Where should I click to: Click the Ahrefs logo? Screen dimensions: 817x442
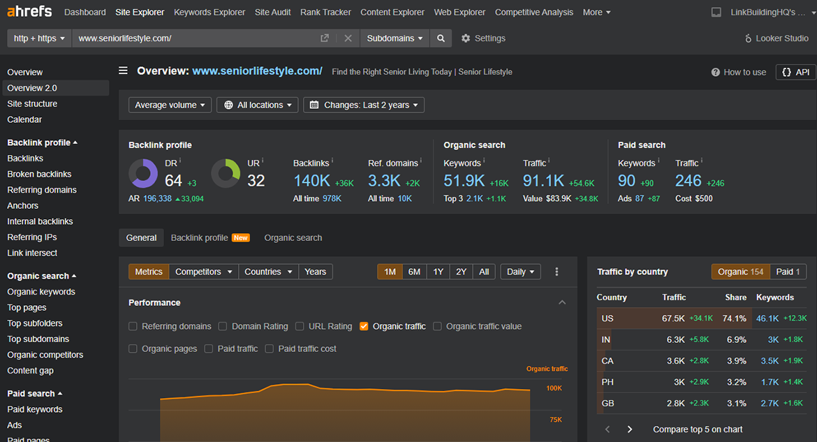coord(30,11)
